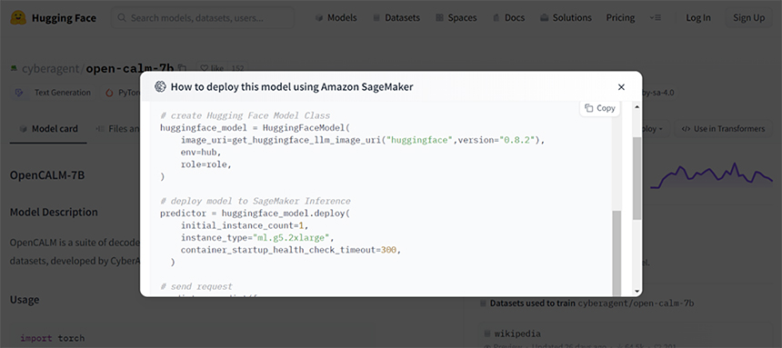Viewport: 782px width, 348px height.
Task: Expand the Solutions menu
Action: point(566,17)
